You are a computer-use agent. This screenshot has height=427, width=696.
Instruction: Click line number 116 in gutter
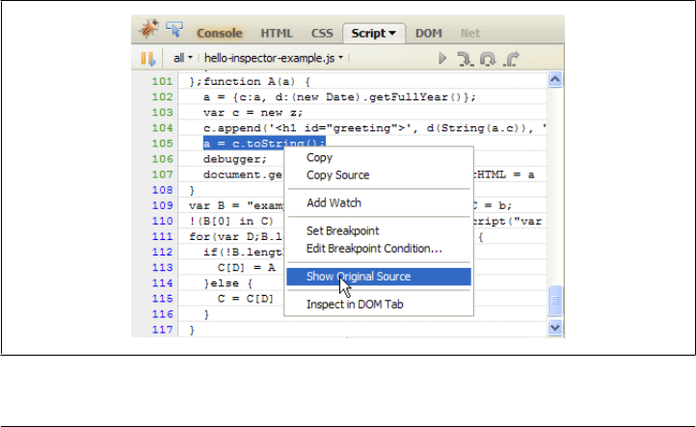point(162,314)
